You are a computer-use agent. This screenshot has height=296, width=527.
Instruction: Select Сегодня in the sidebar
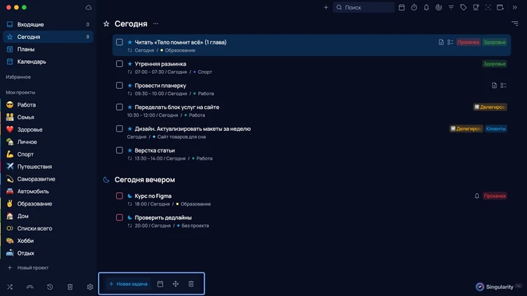coord(48,37)
